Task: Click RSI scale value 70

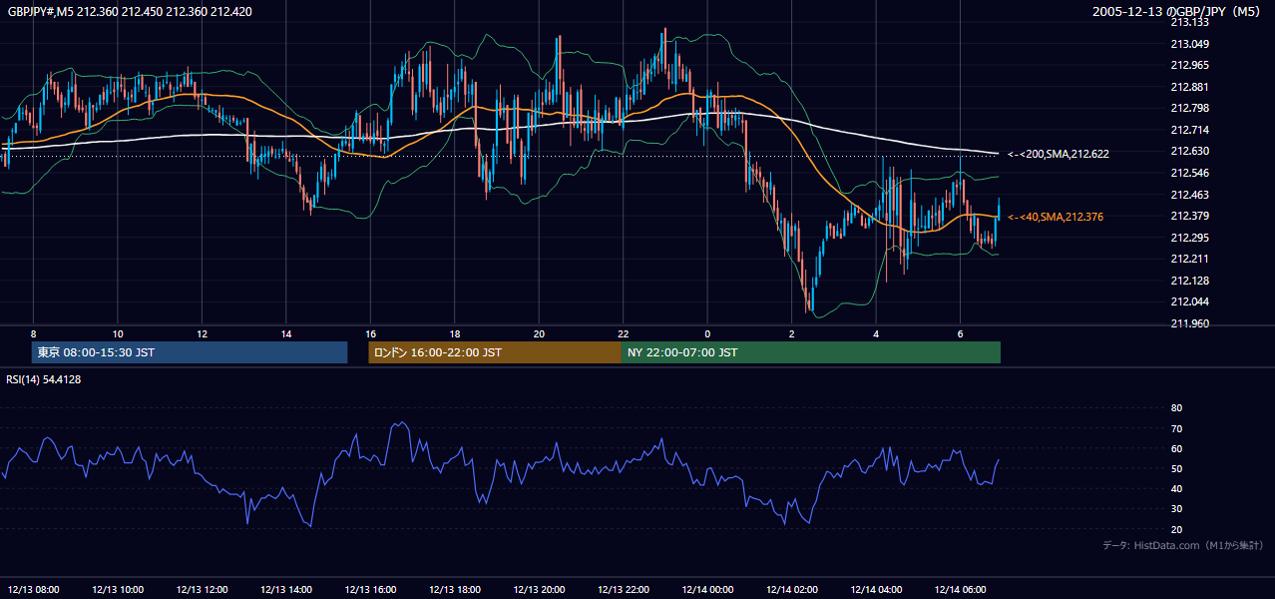Action: tap(1176, 428)
